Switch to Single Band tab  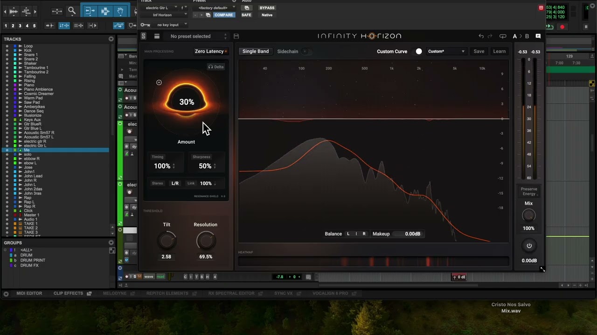[255, 51]
